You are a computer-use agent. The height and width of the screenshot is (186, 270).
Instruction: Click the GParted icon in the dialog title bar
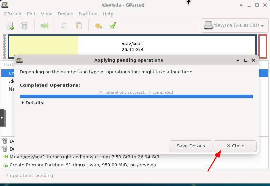coord(20,60)
